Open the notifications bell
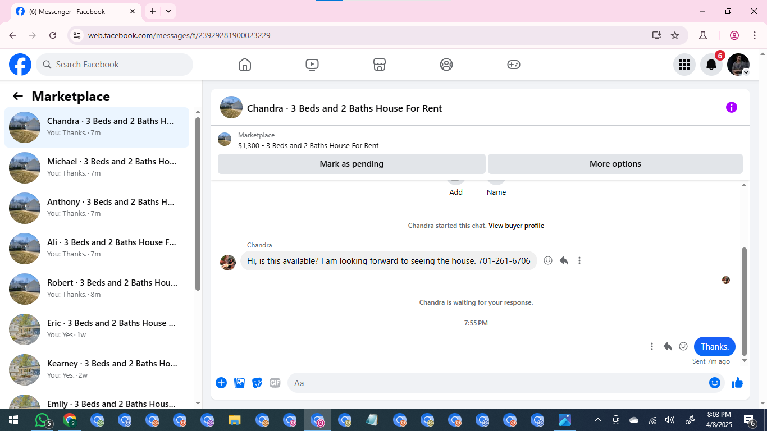This screenshot has height=431, width=767. coord(711,65)
